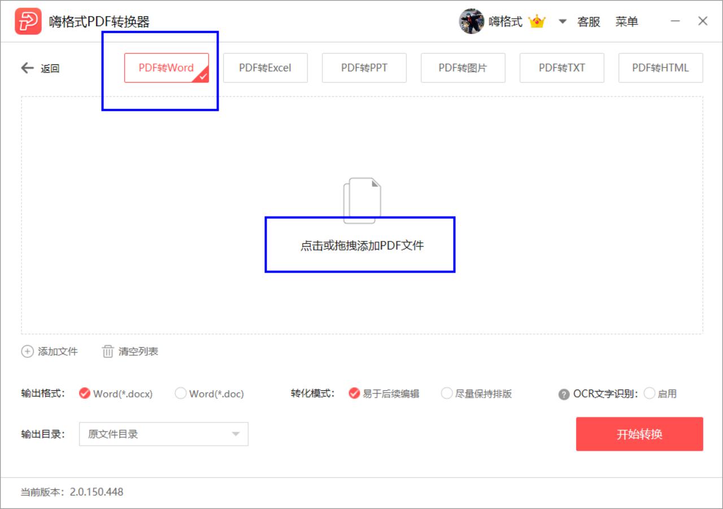This screenshot has width=723, height=509.
Task: Select Word(*.docx) output format
Action: 116,394
